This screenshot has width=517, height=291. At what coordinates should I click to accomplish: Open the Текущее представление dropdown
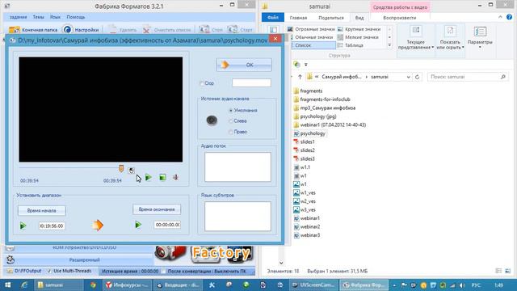point(416,38)
